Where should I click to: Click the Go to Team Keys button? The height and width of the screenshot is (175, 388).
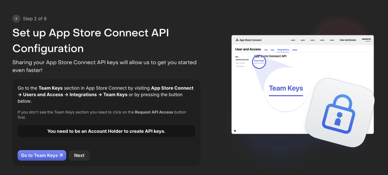[x=42, y=155]
